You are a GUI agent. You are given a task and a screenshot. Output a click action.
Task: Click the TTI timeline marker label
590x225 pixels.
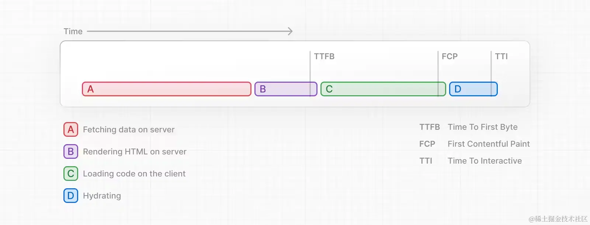[x=501, y=56]
